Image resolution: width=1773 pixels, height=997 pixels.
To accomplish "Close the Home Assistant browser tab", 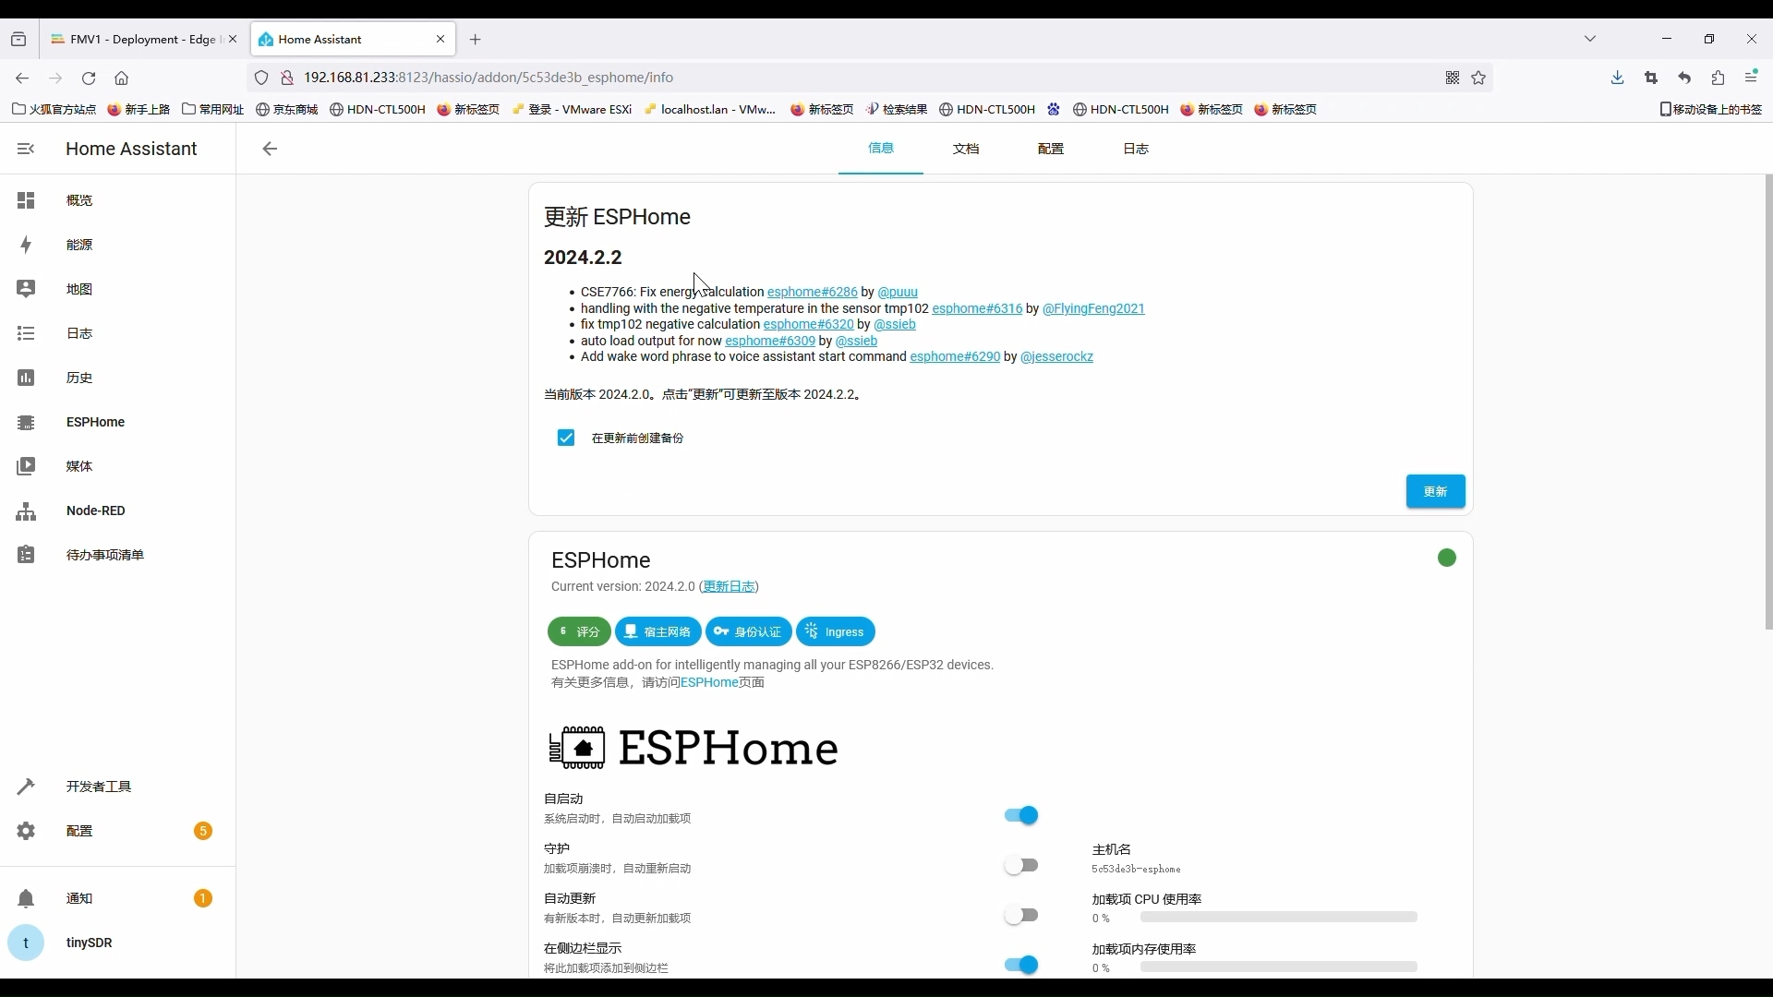I will (x=440, y=39).
